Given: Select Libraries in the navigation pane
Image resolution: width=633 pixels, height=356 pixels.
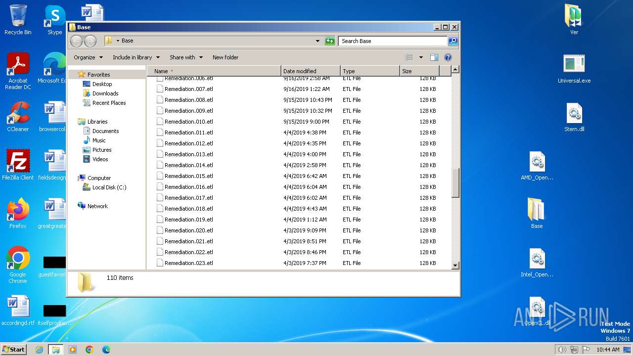Looking at the screenshot, I should pyautogui.click(x=97, y=122).
